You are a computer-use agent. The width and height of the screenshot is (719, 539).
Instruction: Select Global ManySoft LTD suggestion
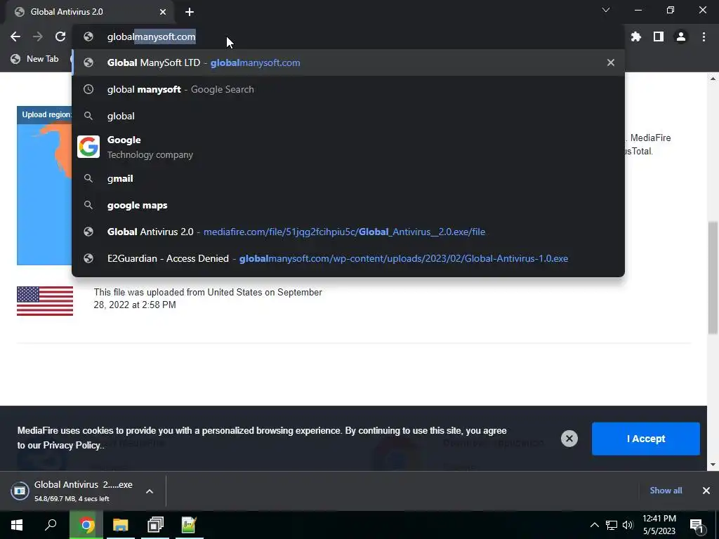click(348, 62)
